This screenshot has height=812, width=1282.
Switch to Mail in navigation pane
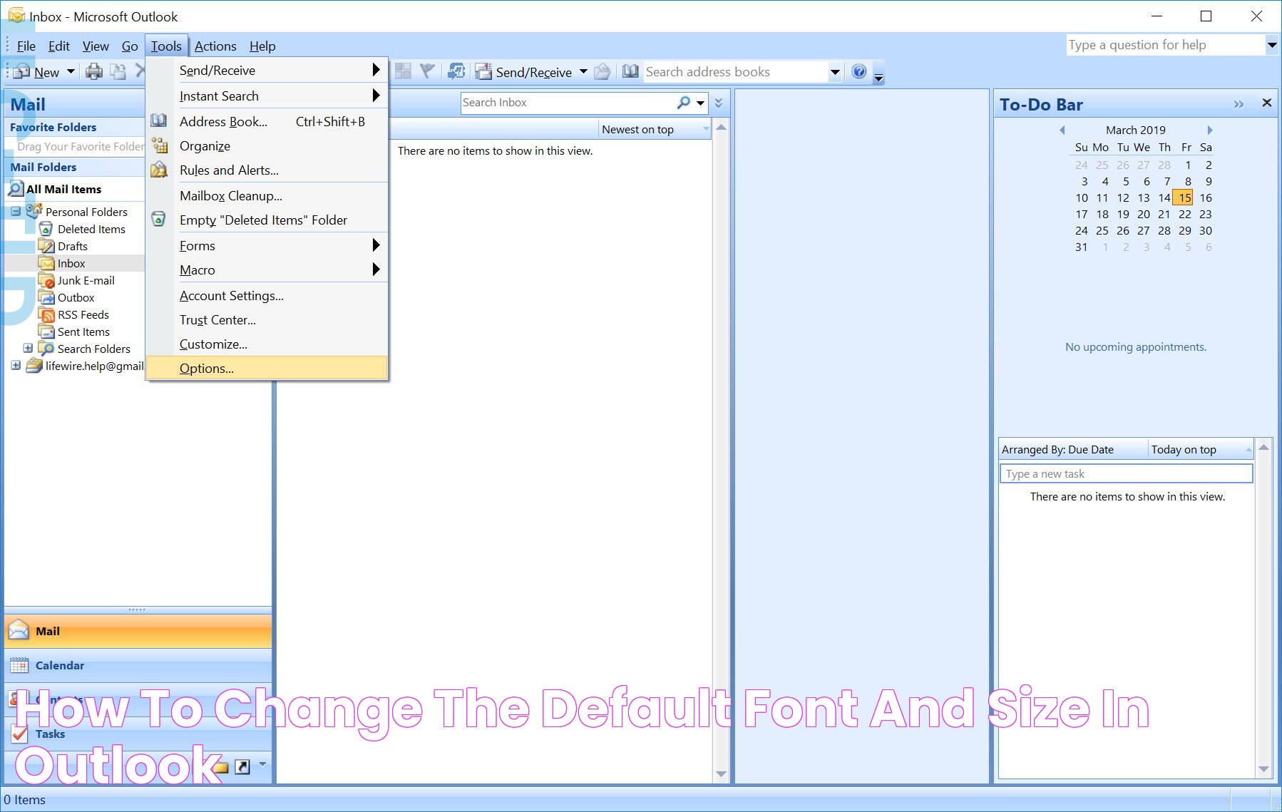coord(138,632)
